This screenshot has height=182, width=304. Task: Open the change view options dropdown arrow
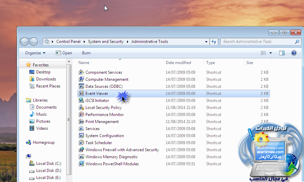[270, 53]
